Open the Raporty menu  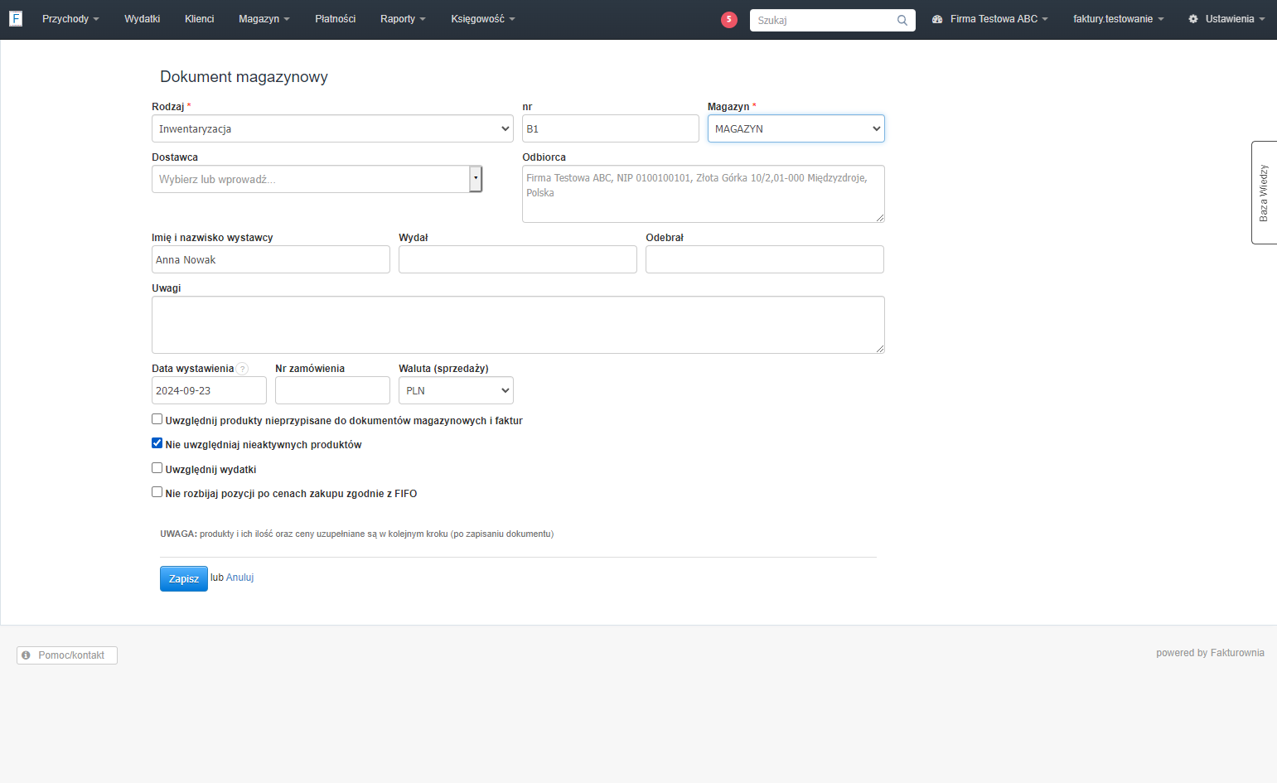point(403,19)
